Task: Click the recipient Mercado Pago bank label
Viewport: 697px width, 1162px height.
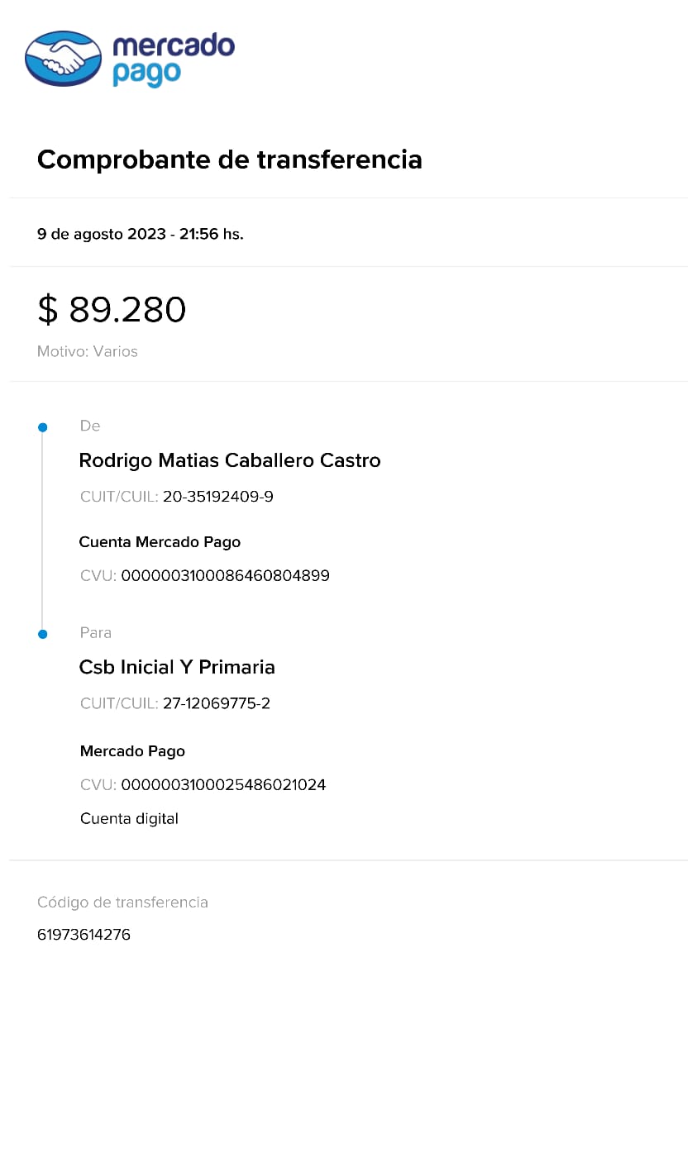Action: (132, 751)
